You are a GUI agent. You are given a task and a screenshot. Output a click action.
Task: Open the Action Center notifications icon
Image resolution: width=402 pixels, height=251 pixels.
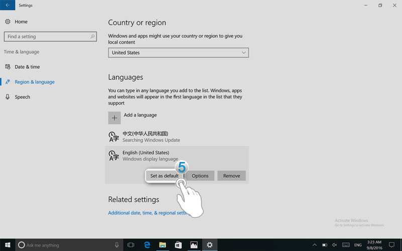[x=391, y=245]
